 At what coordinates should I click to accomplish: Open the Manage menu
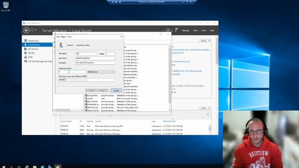(185, 30)
